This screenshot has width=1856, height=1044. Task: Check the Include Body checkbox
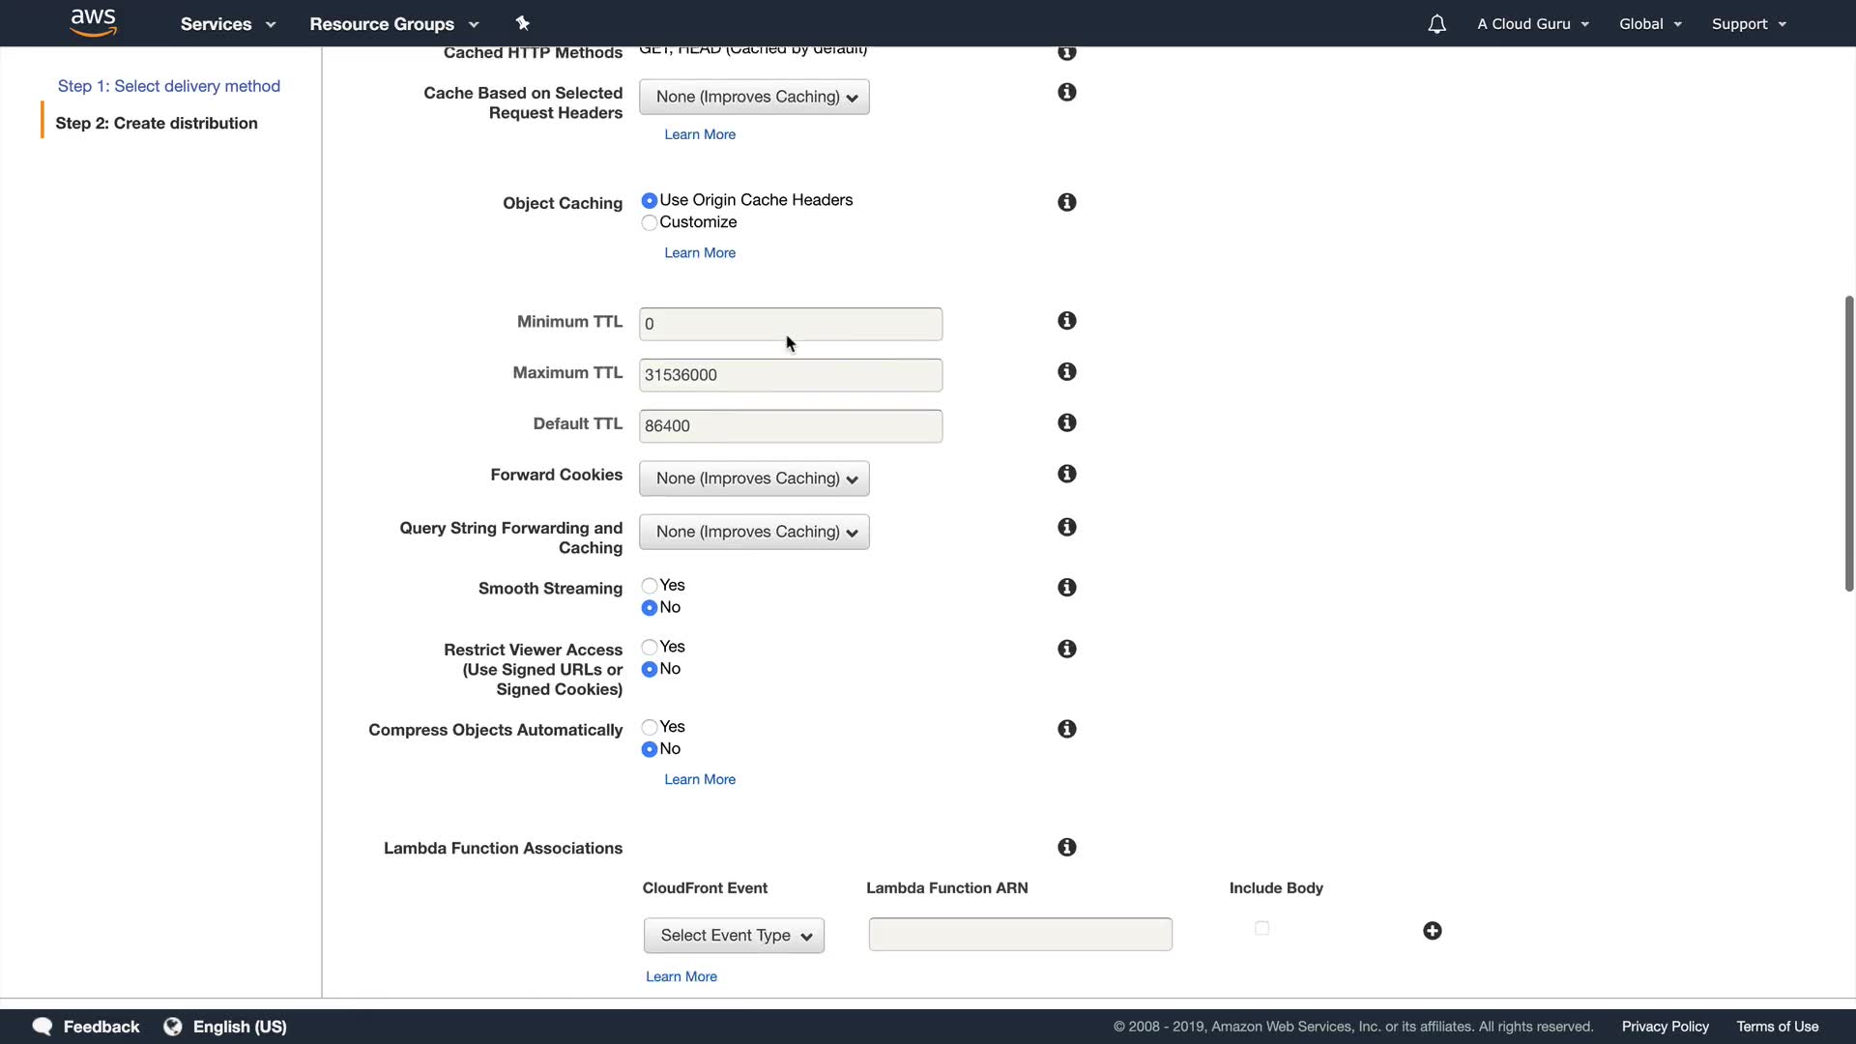pyautogui.click(x=1261, y=929)
